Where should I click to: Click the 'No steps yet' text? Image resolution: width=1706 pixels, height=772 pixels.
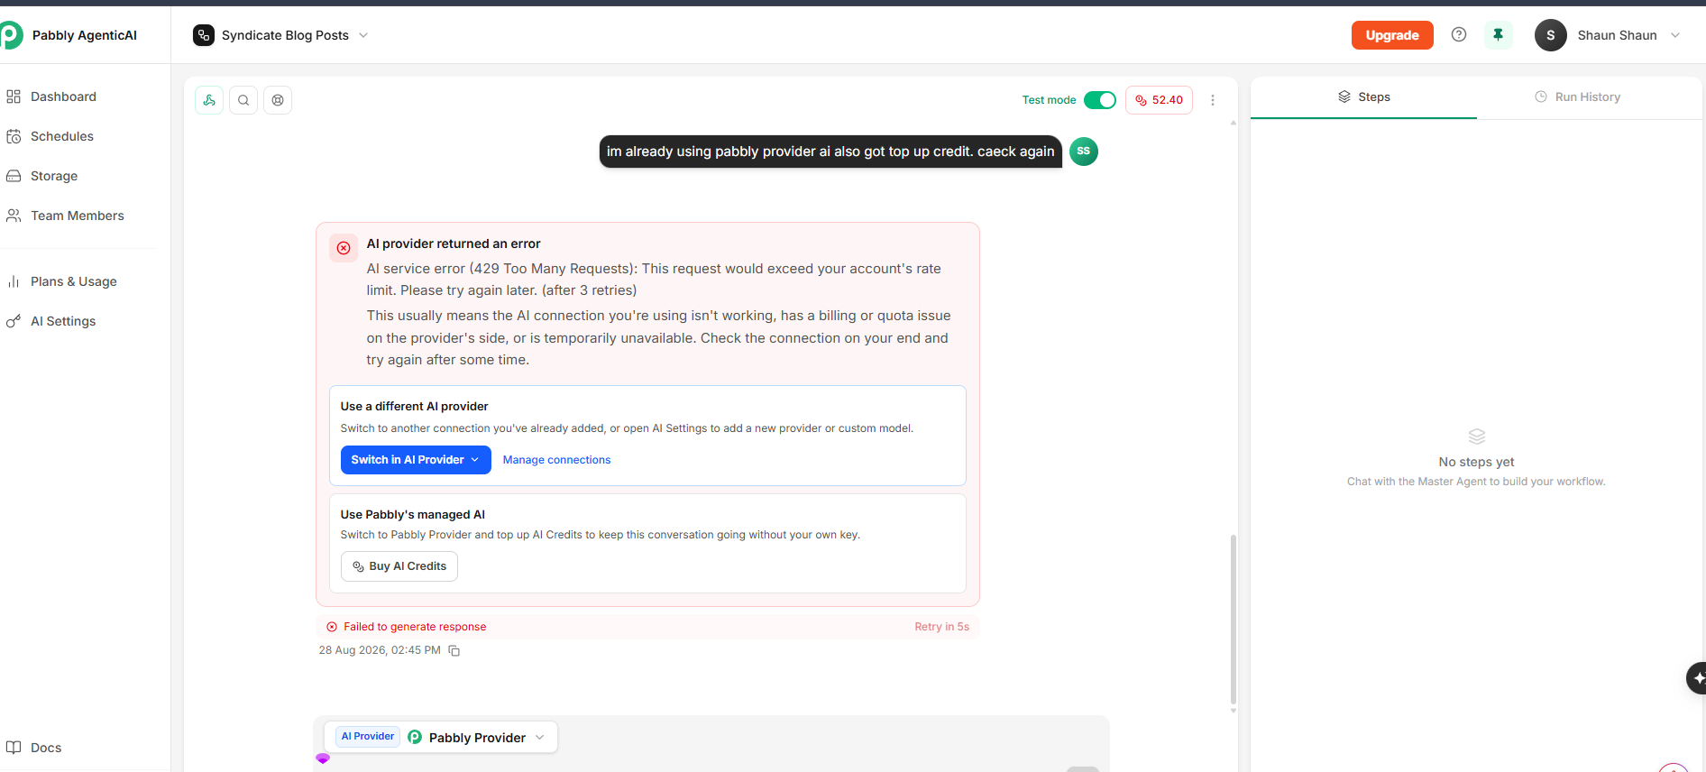click(x=1476, y=462)
